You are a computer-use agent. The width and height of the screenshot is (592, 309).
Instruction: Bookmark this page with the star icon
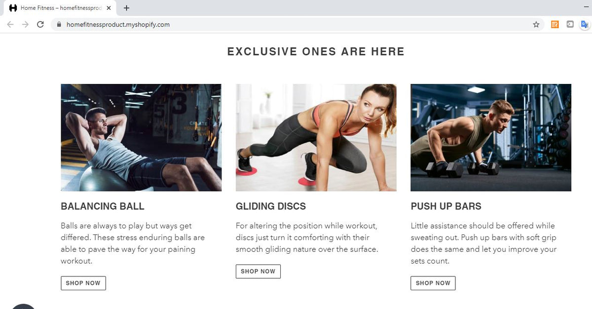point(536,24)
